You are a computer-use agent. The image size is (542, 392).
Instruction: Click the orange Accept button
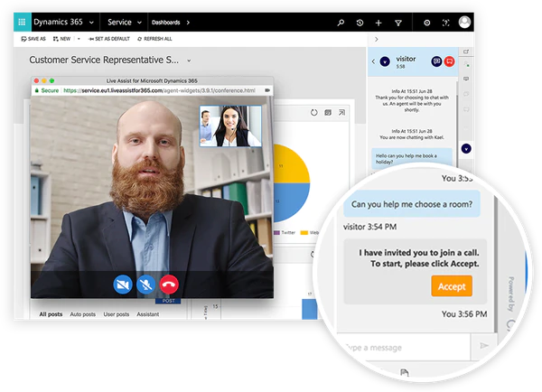452,286
